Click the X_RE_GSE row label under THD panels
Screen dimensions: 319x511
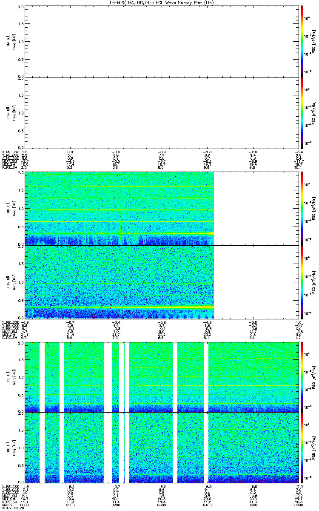click(10, 322)
